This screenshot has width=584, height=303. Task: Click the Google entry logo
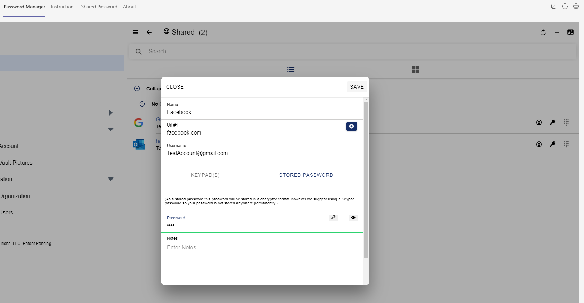[138, 122]
